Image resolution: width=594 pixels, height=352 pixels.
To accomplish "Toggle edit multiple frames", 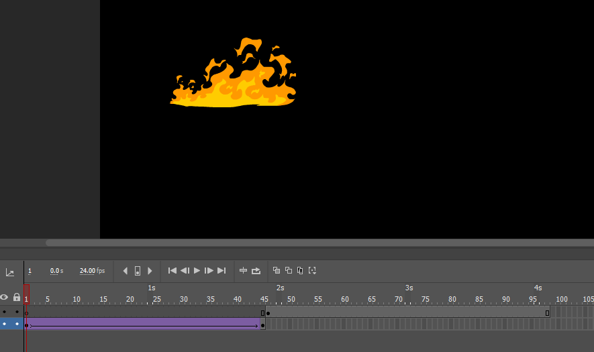I will pos(300,270).
